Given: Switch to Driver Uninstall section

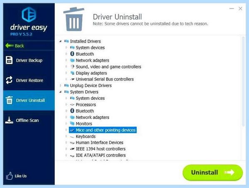Looking at the screenshot, I should [29, 100].
